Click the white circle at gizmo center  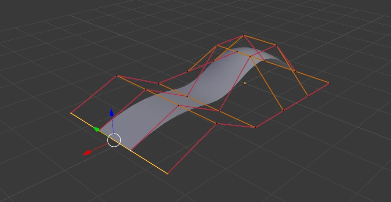click(x=114, y=140)
